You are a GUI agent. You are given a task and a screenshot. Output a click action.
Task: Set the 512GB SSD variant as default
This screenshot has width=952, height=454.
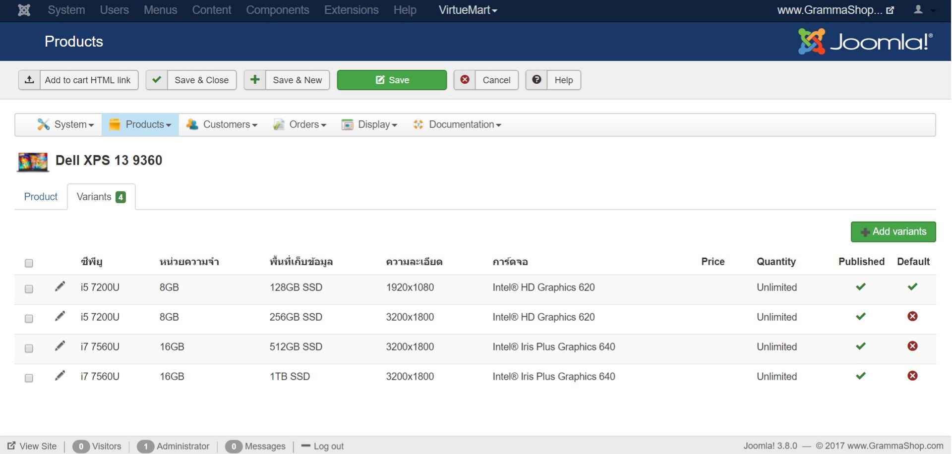tap(912, 346)
